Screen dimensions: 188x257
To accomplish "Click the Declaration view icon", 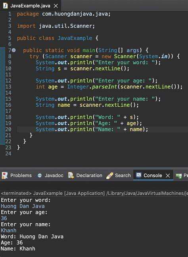I will (x=71, y=175).
